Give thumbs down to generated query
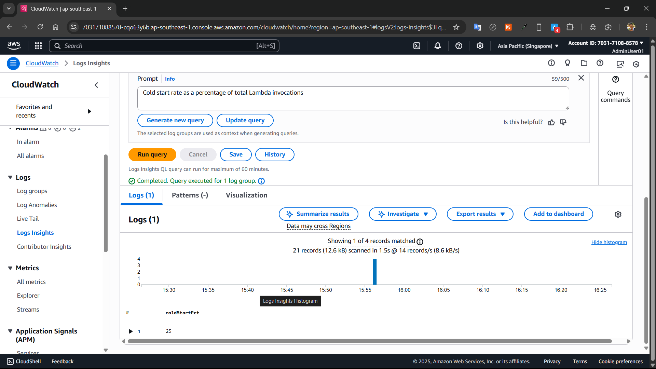The width and height of the screenshot is (656, 369). tap(563, 122)
